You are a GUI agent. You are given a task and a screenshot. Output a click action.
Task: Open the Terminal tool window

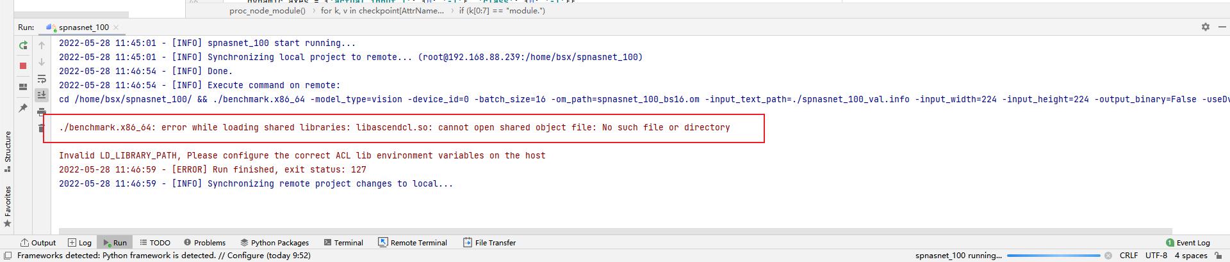[343, 243]
